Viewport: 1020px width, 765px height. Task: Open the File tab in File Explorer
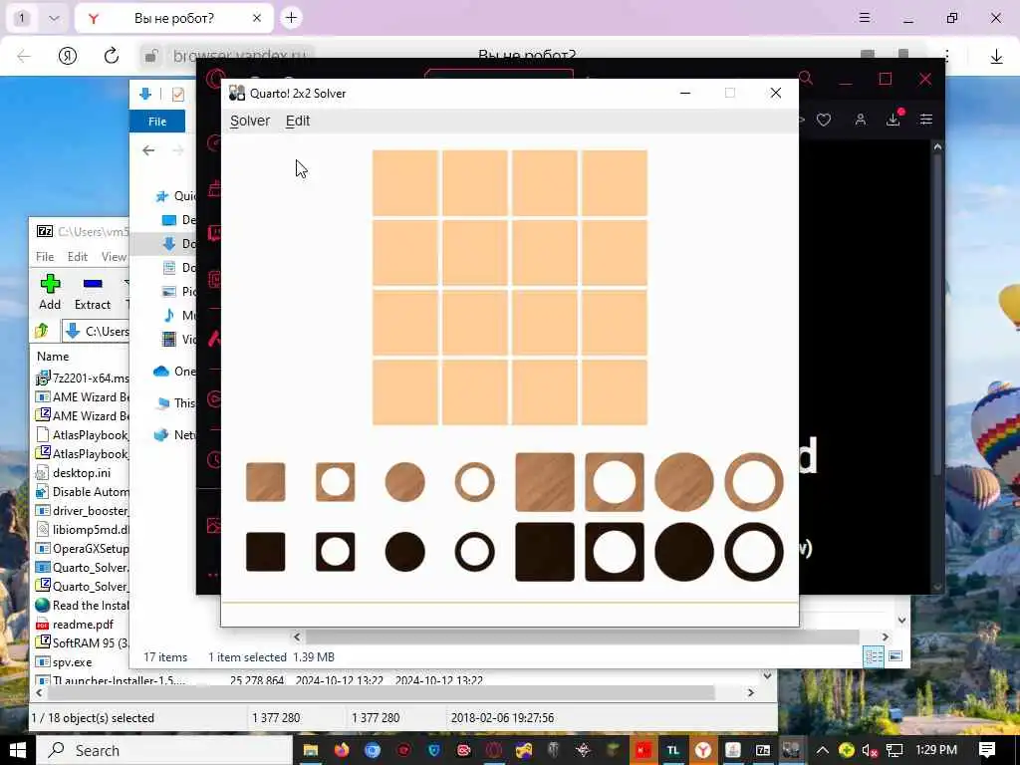157,122
